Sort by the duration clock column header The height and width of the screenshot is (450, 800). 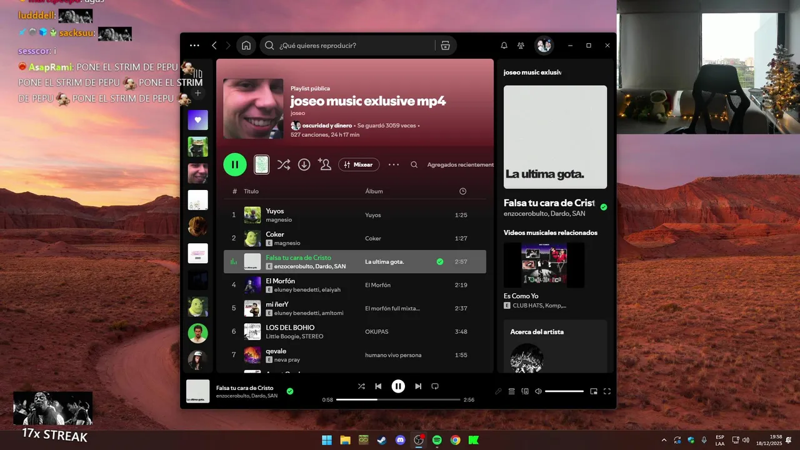click(462, 191)
